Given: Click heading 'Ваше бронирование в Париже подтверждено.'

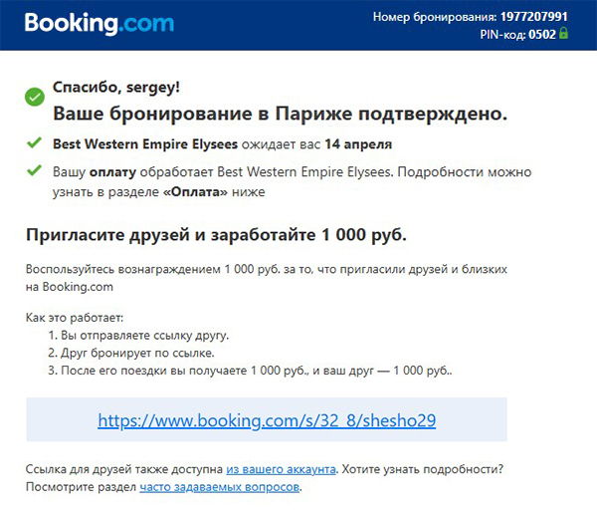Looking at the screenshot, I should 281,114.
